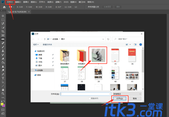Toggle Quick Mask mode icon
The width and height of the screenshot is (169, 117).
coord(3,110)
